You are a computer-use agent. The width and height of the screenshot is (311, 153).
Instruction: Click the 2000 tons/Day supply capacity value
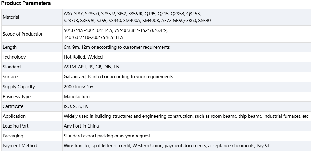(x=78, y=87)
